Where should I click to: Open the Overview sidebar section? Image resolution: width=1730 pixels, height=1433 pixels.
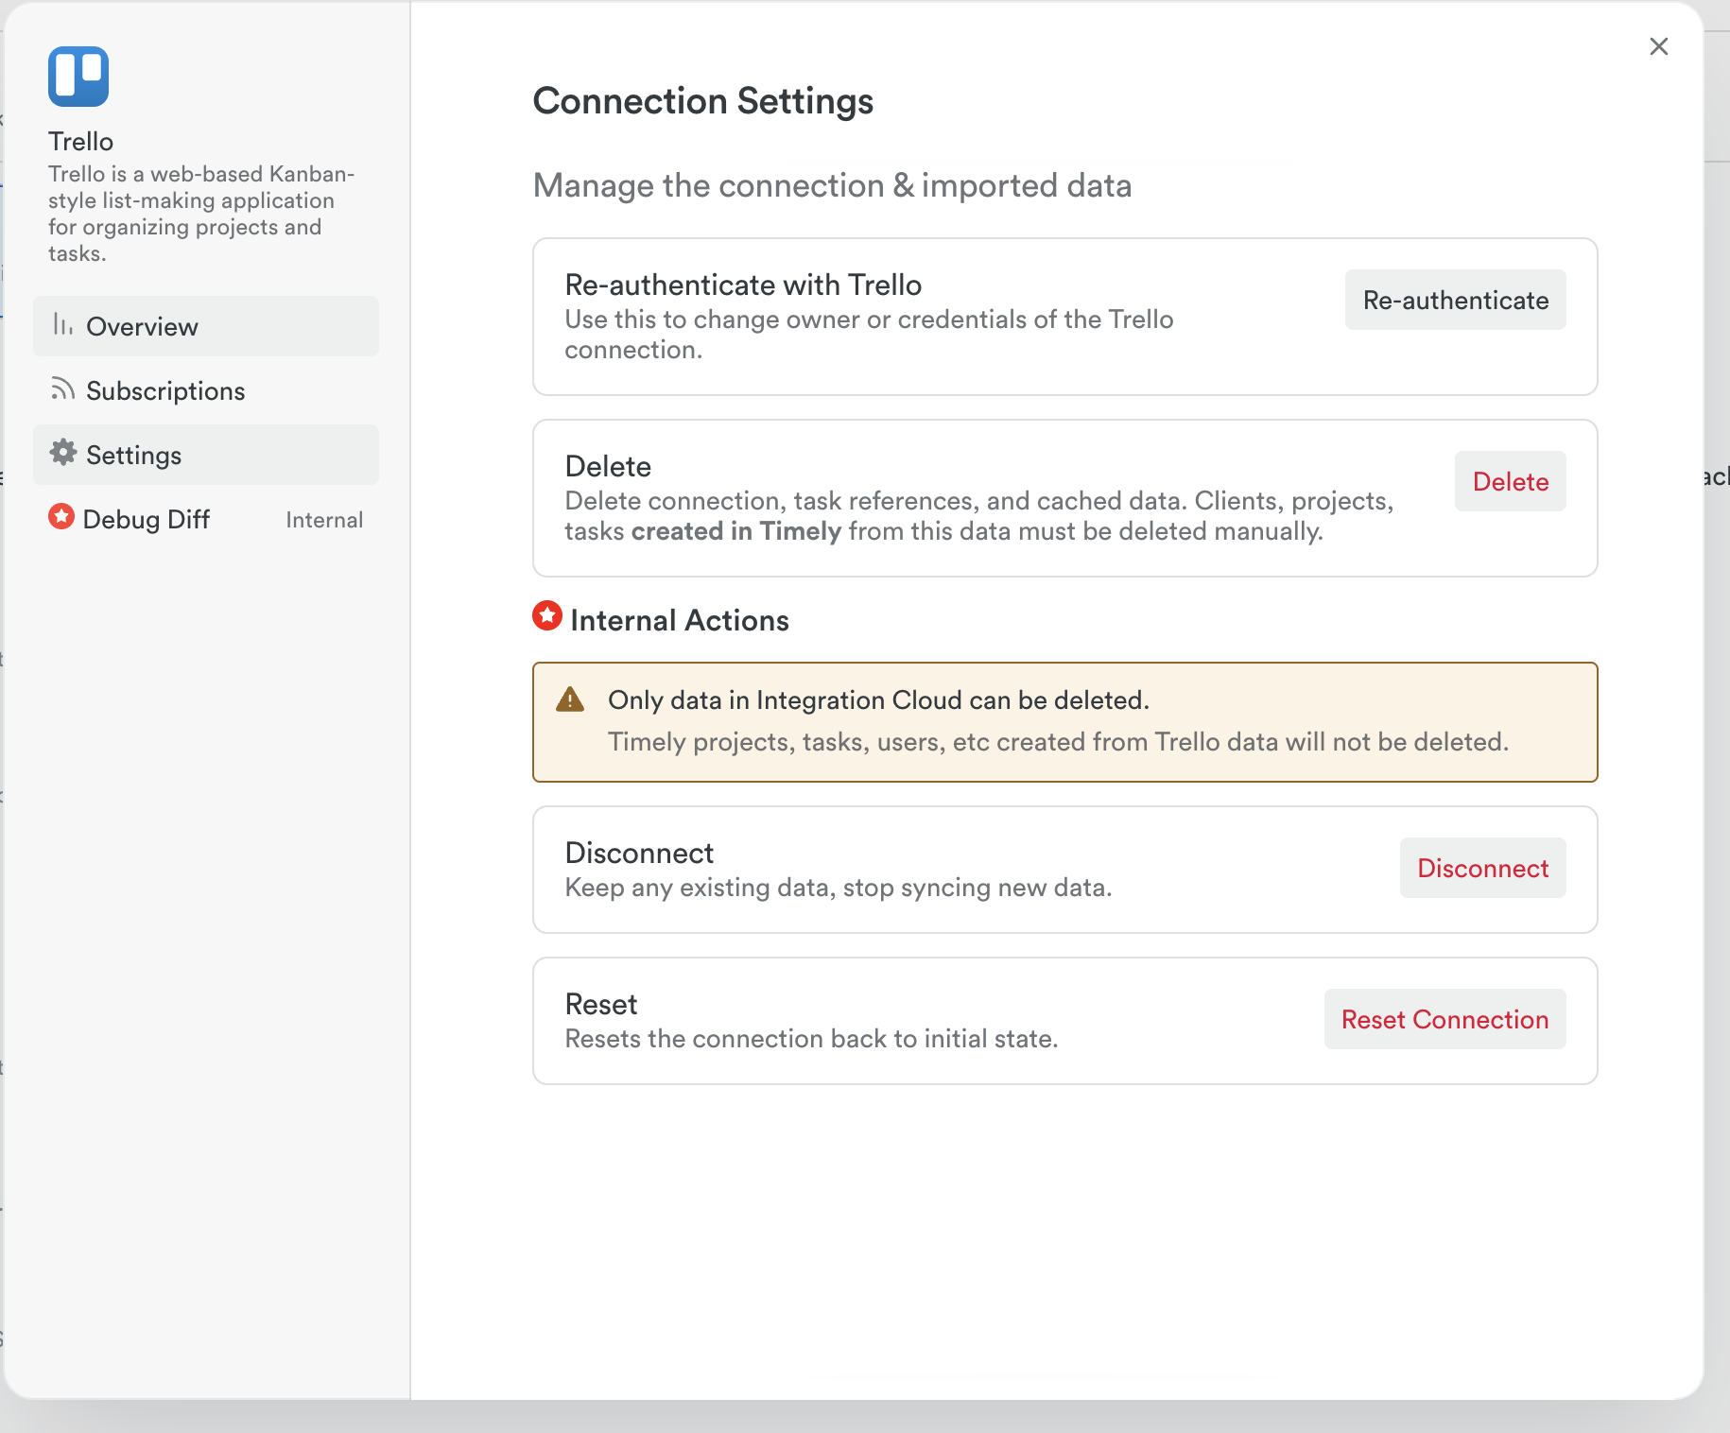pos(142,326)
